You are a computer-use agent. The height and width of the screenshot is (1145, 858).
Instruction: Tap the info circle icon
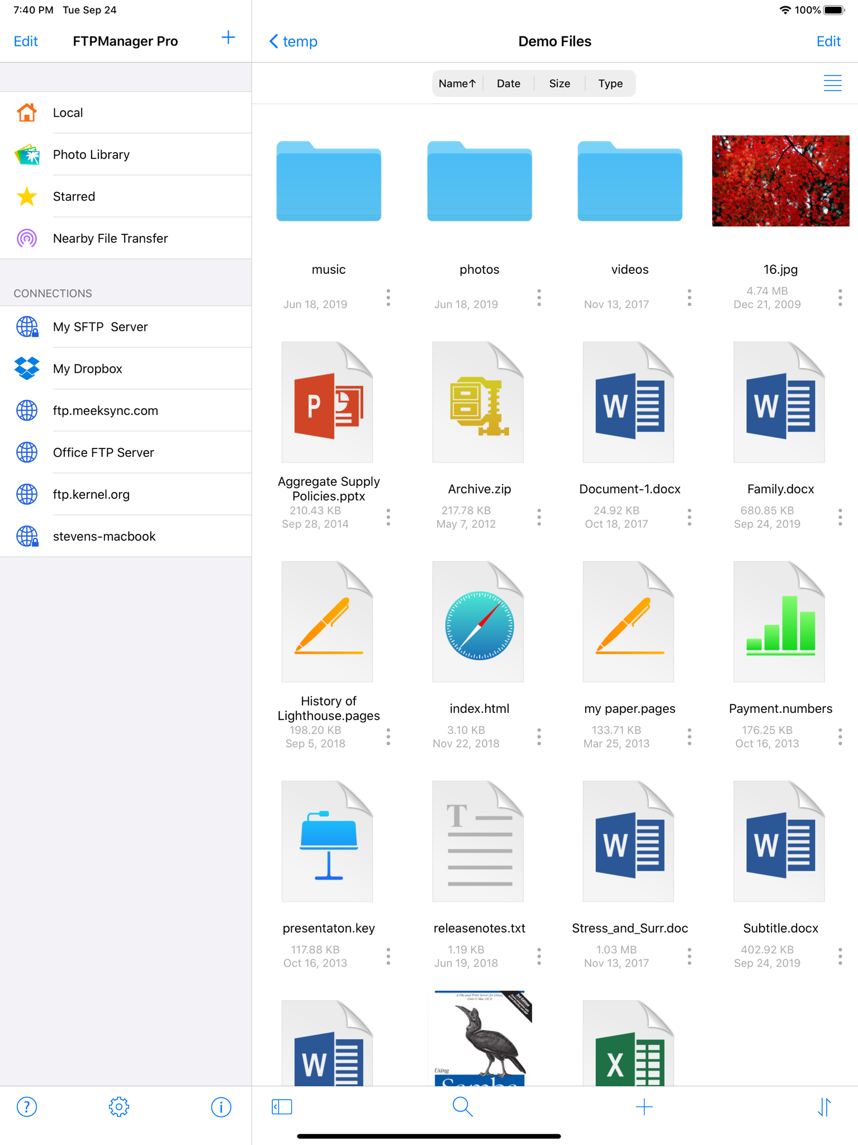pyautogui.click(x=221, y=1106)
